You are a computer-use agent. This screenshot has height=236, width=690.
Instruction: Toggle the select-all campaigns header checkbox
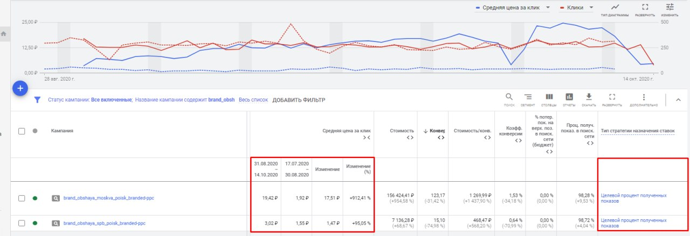tap(22, 131)
